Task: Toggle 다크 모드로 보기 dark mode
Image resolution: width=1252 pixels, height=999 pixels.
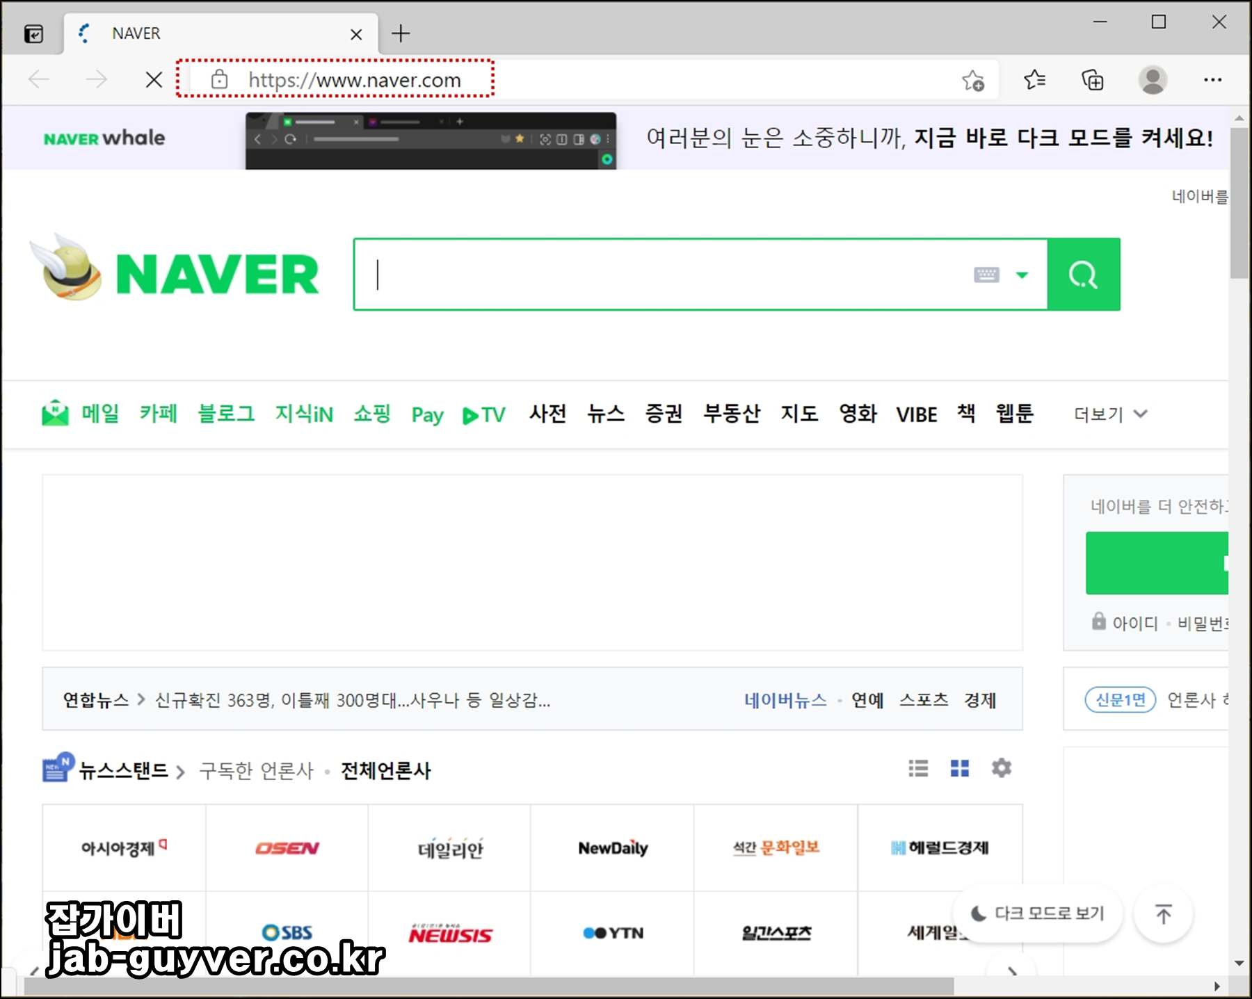Action: click(1038, 913)
